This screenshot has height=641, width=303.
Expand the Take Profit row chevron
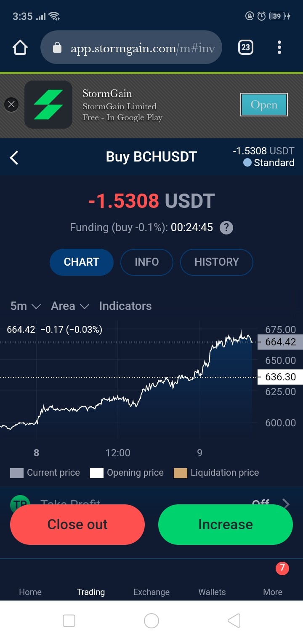point(286,504)
